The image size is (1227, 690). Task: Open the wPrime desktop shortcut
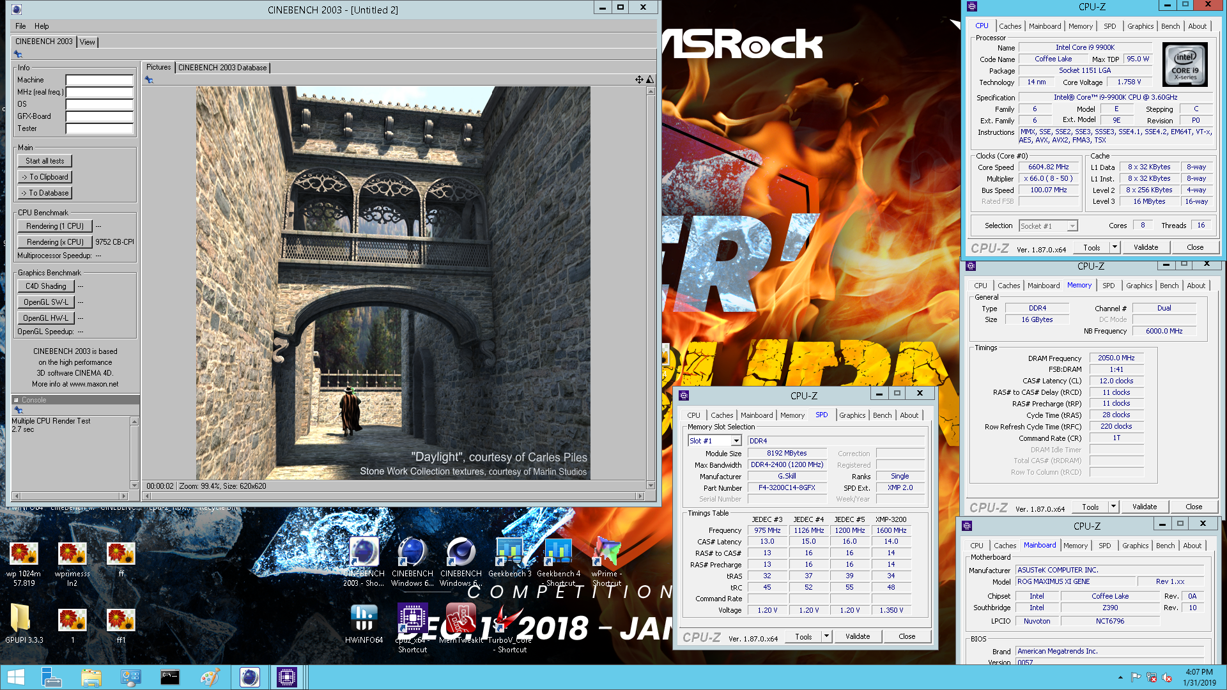(x=607, y=562)
